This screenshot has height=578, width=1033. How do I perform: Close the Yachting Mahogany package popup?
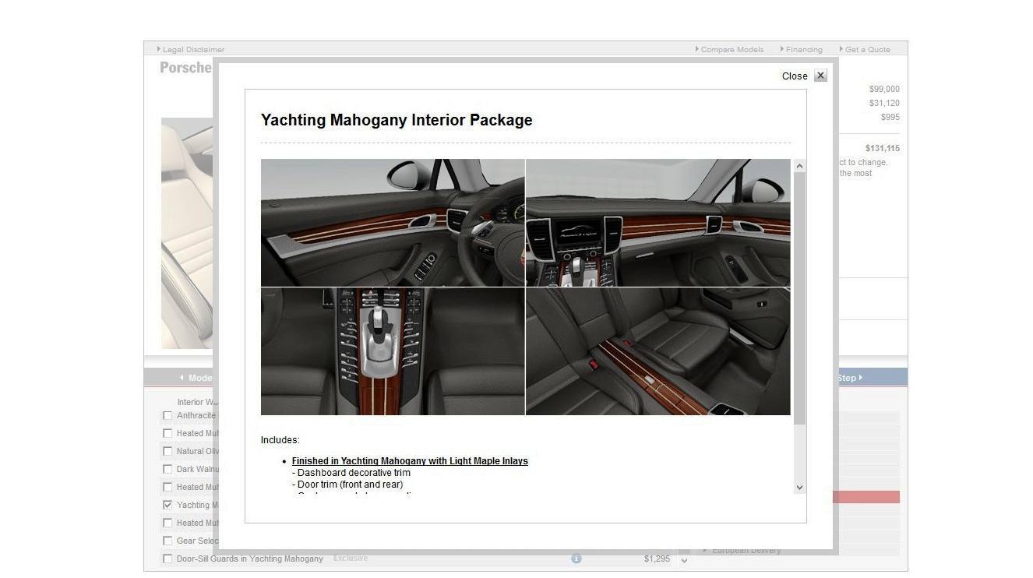[820, 76]
